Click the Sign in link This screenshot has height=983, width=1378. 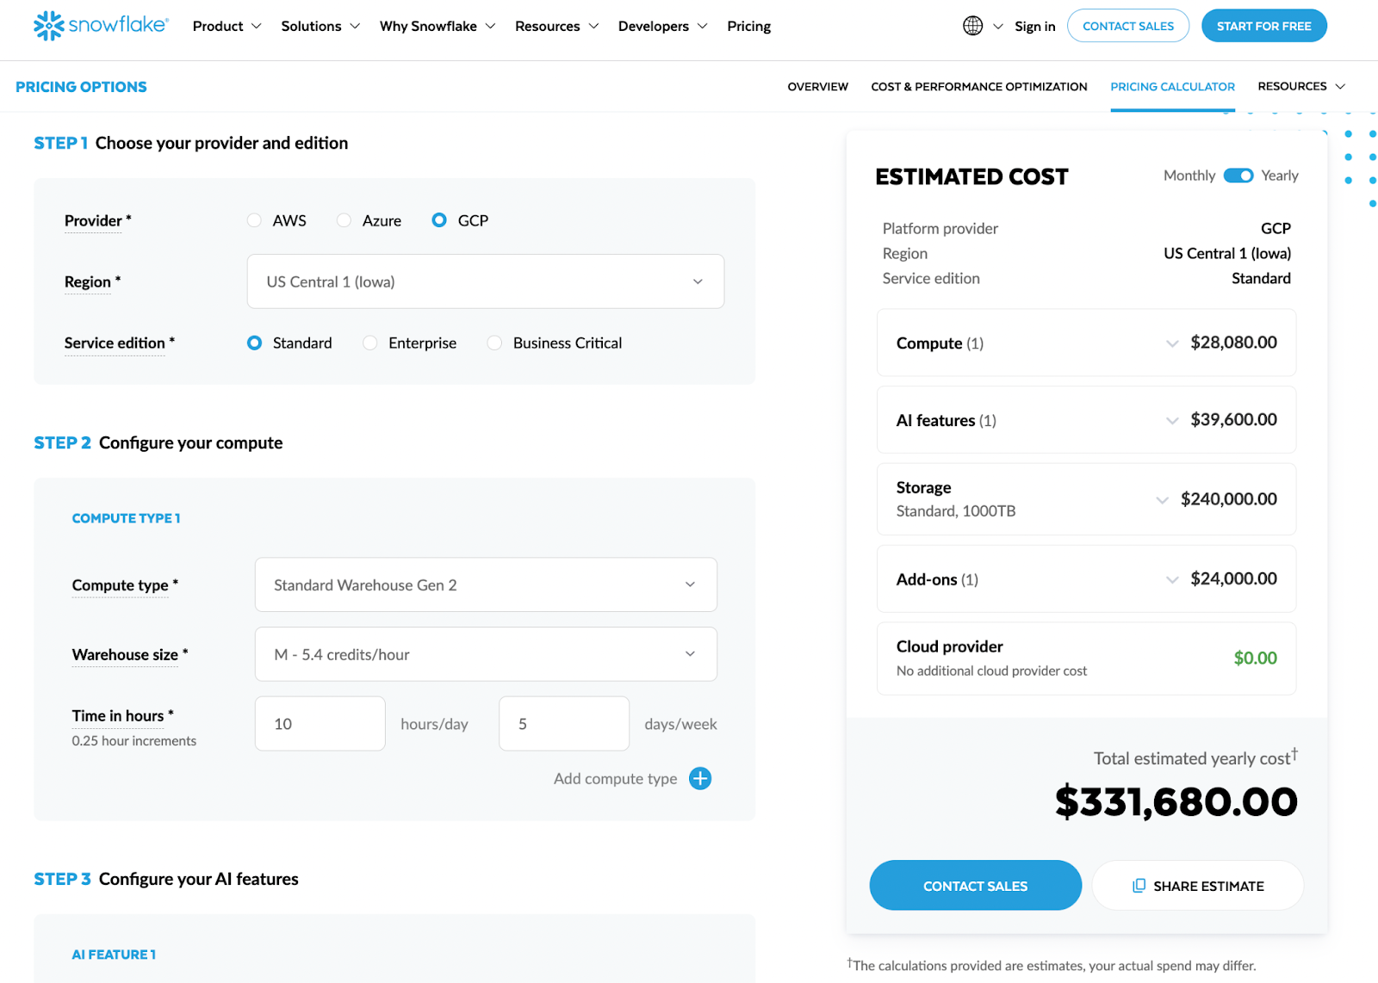[1034, 26]
